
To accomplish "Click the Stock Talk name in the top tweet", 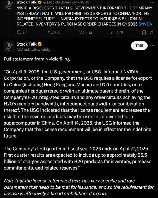I will point(27,2).
